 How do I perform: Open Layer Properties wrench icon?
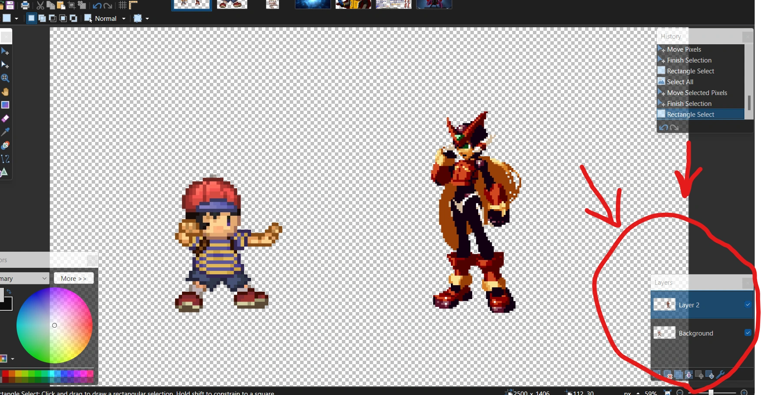pos(720,375)
